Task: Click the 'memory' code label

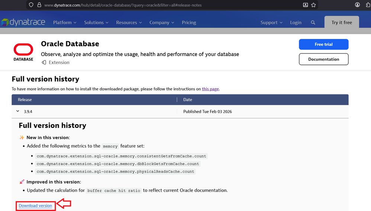Action: point(110,146)
